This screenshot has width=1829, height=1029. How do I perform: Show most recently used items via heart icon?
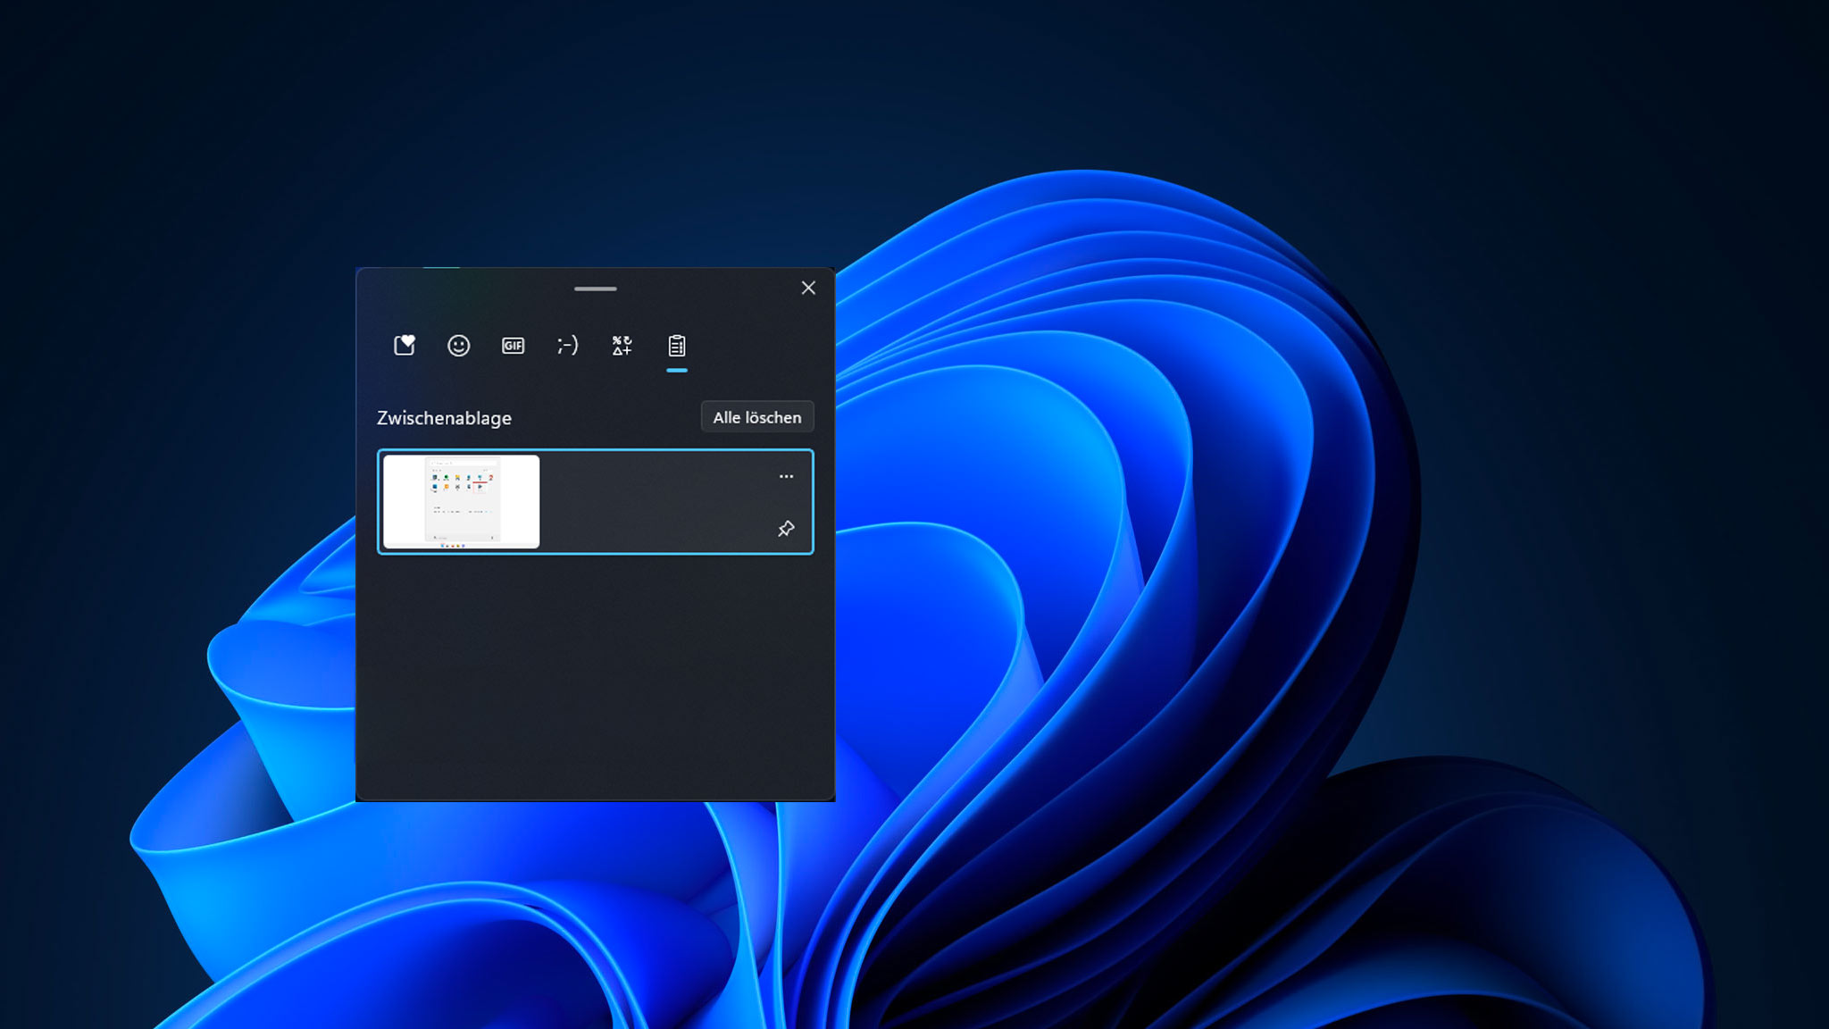point(403,346)
